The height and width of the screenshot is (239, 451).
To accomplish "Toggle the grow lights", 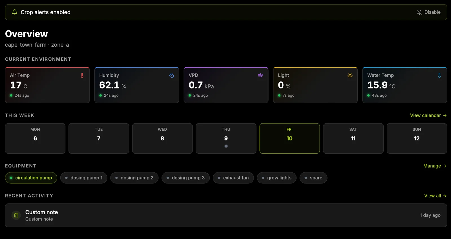I will pyautogui.click(x=277, y=178).
